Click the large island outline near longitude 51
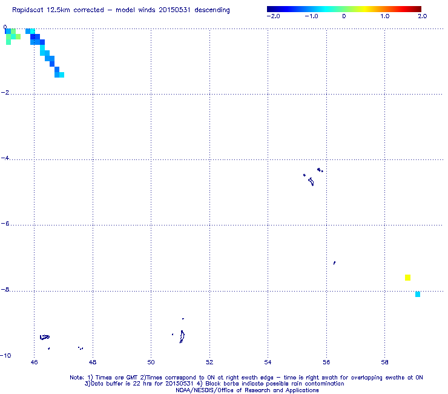Viewport: 448px width, 394px height. coord(182,336)
